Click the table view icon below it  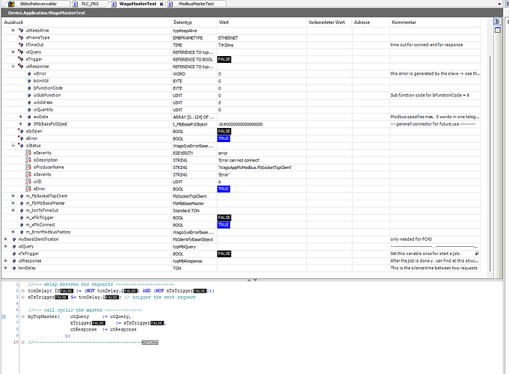tap(497, 30)
